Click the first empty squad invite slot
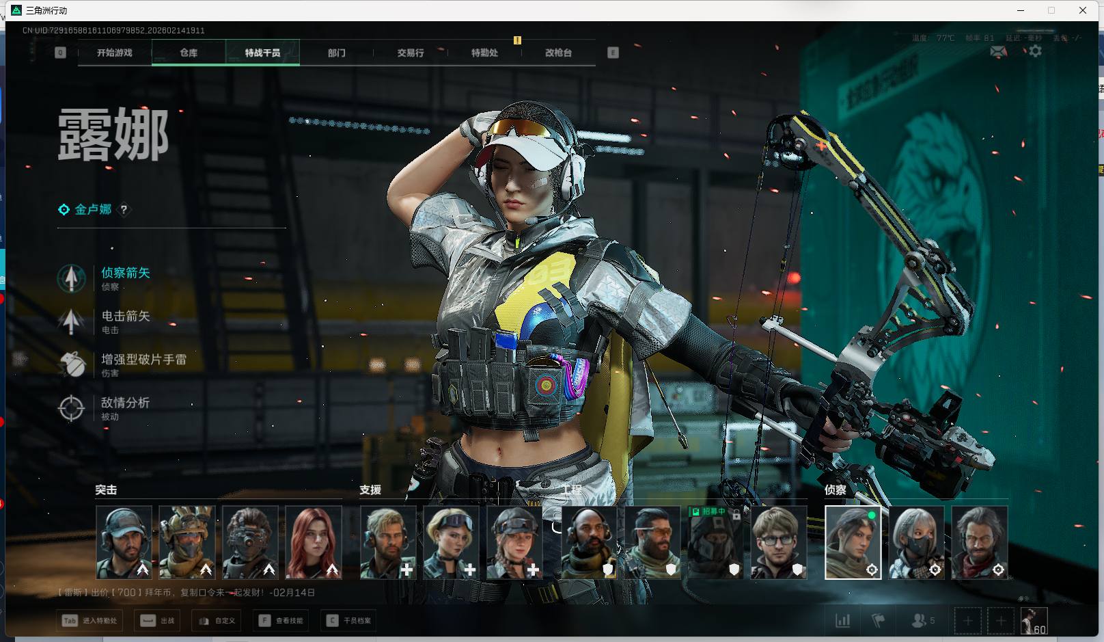Screen dimensions: 1104x642 [x=967, y=621]
